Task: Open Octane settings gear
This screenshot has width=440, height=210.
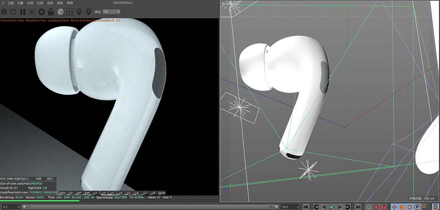Action: (42, 12)
